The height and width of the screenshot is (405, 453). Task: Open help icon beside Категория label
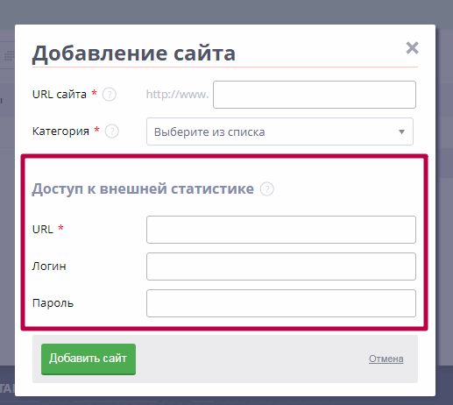tap(112, 131)
